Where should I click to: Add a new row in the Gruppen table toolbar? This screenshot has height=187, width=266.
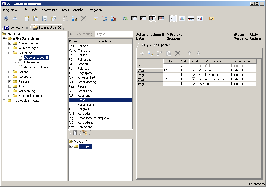pyautogui.click(x=151, y=53)
